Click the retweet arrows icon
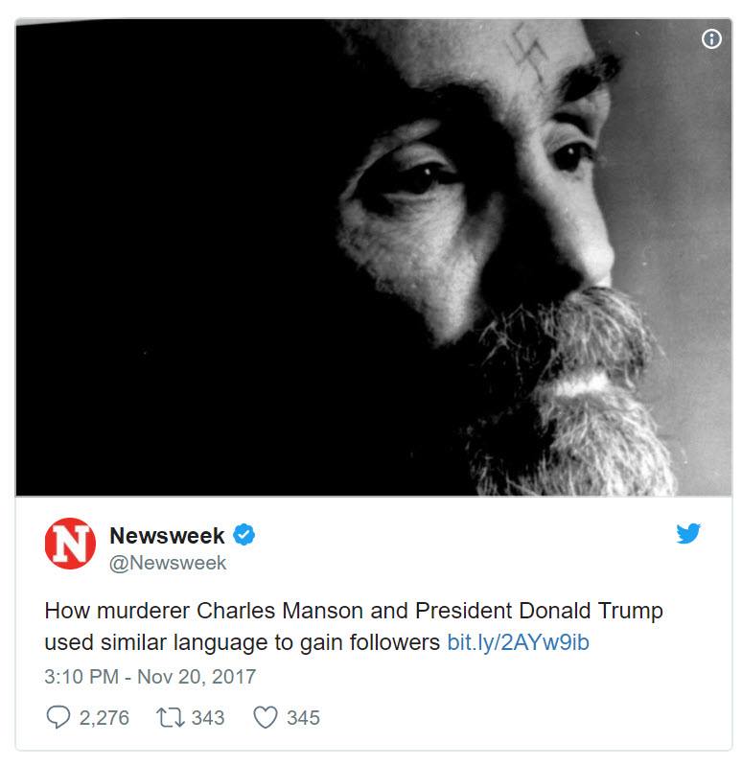 point(170,717)
